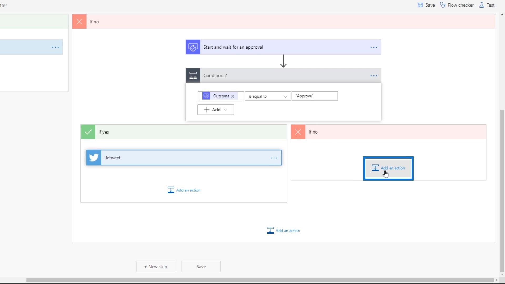Save the flow from the top toolbar
The height and width of the screenshot is (284, 505).
[x=426, y=5]
